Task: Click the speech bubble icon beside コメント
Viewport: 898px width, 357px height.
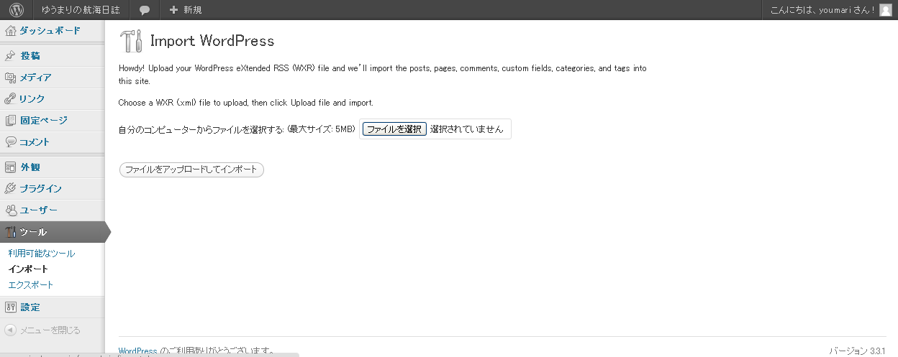Action: click(10, 142)
